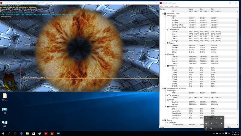Open the Tools menu in HWMonitor
Image resolution: width=241 pixels, height=136 pixels.
pyautogui.click(x=171, y=6)
